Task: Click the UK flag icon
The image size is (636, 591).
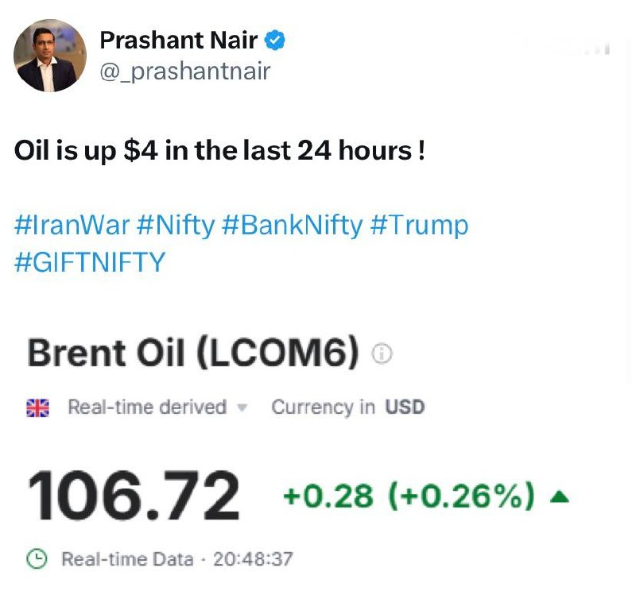Action: pyautogui.click(x=37, y=408)
